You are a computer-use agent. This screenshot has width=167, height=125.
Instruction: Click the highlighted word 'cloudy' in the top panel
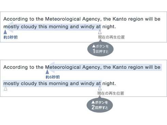[x=29, y=27]
